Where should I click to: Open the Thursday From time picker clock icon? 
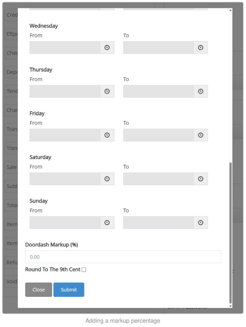(107, 92)
